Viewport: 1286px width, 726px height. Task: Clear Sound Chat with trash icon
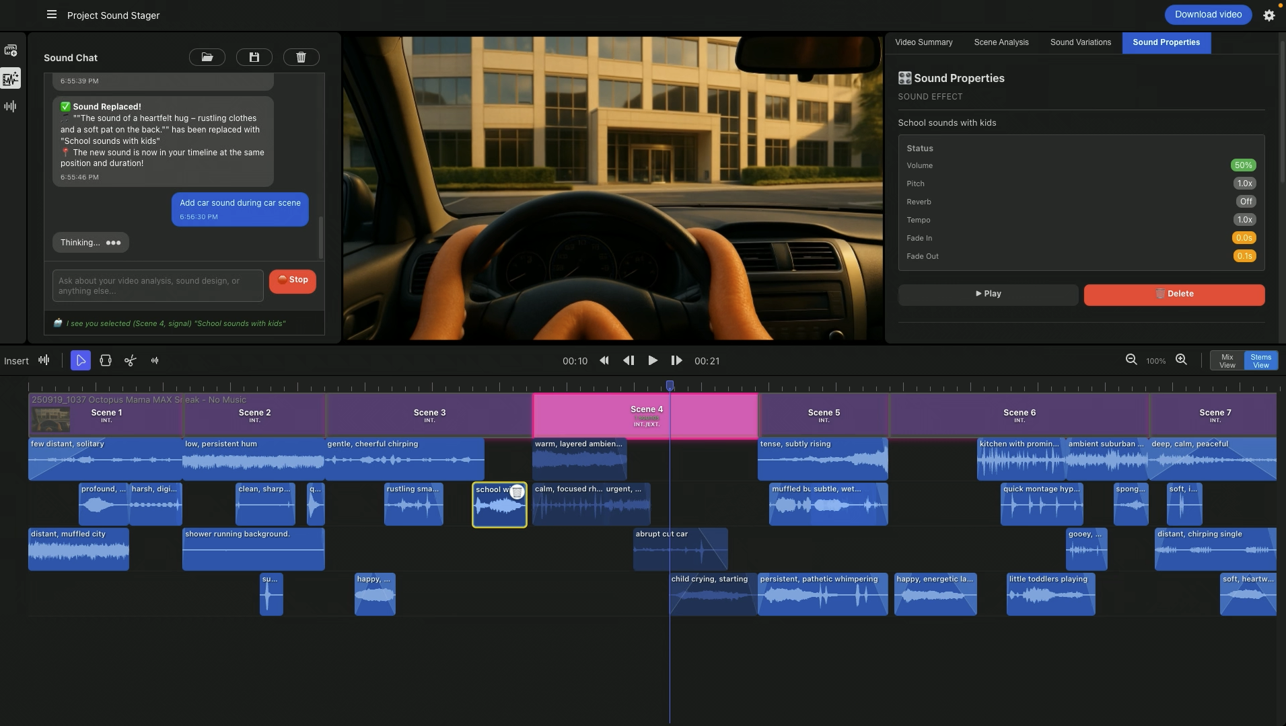(301, 58)
